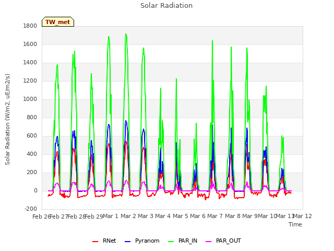Toggle the RNet series in legend
Viewport: 334px width, 251px height.
[104, 241]
